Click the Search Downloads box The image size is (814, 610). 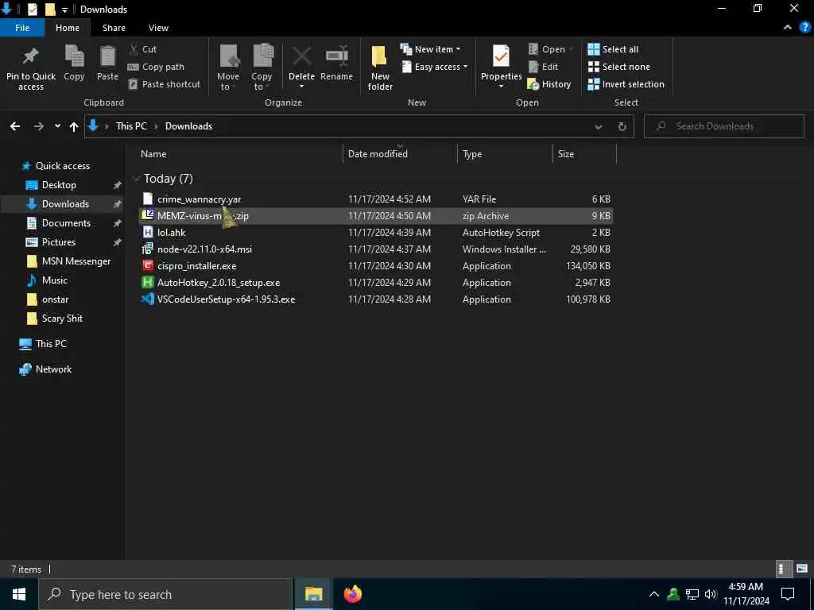pos(724,126)
